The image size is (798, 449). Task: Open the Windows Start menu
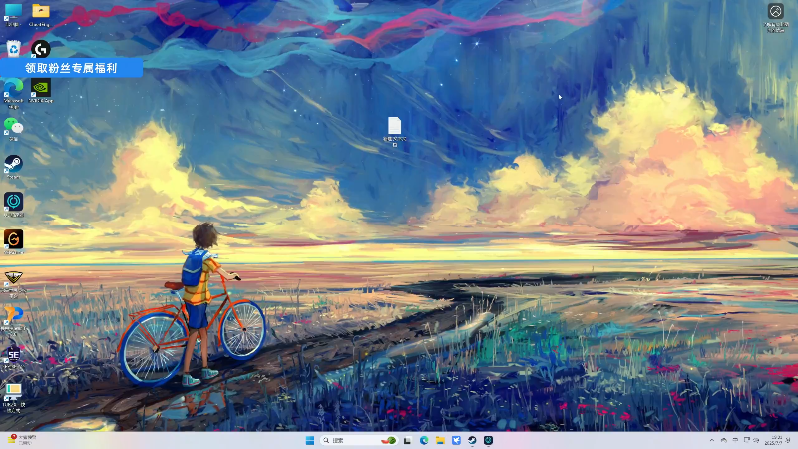tap(310, 440)
